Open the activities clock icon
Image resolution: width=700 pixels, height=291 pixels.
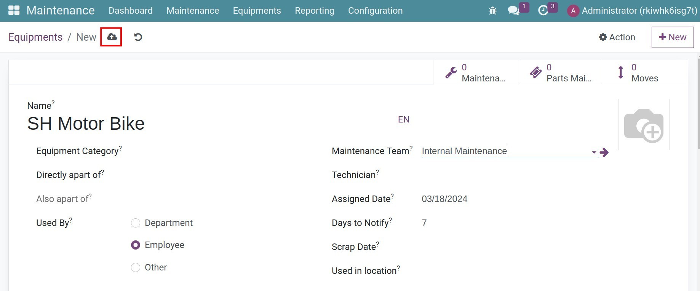click(x=543, y=11)
